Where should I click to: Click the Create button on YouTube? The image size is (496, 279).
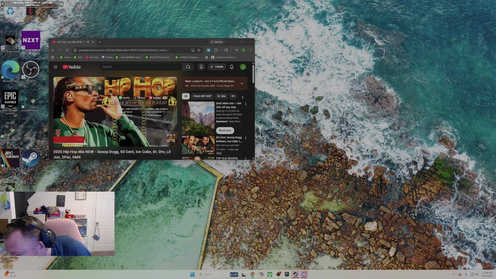[x=217, y=67]
